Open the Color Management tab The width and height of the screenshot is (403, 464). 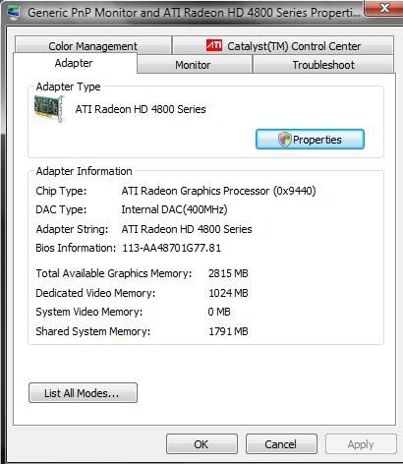pos(93,45)
